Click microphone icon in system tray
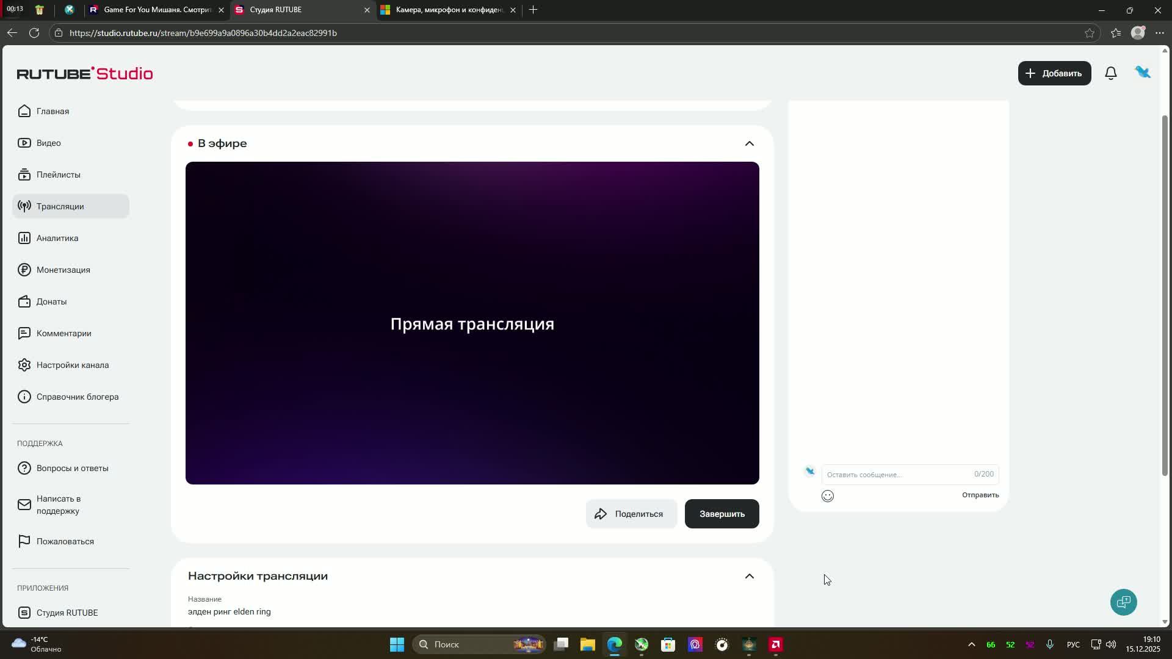The width and height of the screenshot is (1172, 659). tap(1050, 644)
